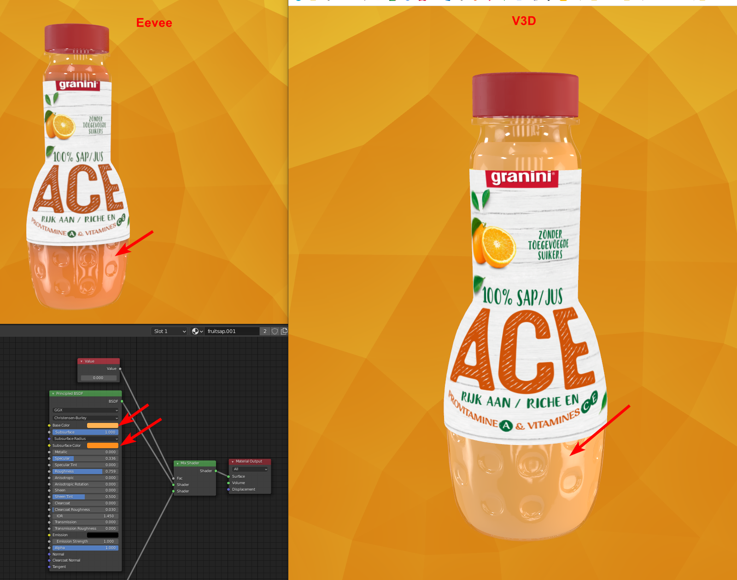This screenshot has height=580, width=737.
Task: Click the Subsurface Radius purple socket
Action: (49, 439)
